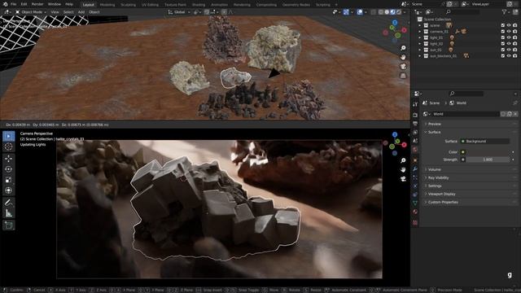Select the Measure tool
The image size is (521, 293).
point(9,213)
